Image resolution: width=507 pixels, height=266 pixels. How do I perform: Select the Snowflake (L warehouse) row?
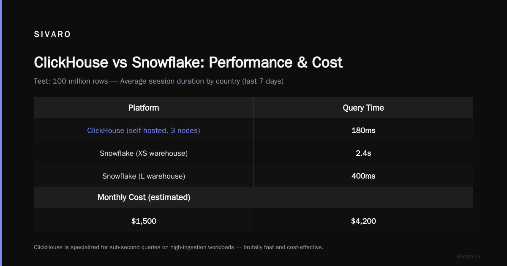click(253, 176)
